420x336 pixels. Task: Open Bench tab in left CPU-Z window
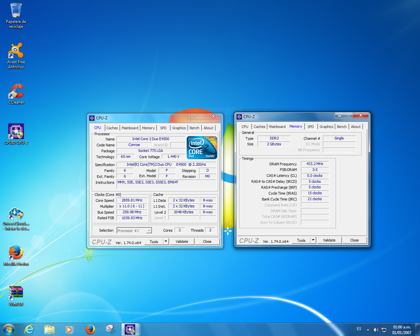195,128
